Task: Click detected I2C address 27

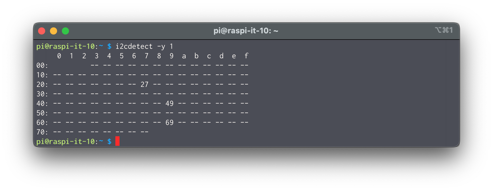Action: (x=145, y=85)
